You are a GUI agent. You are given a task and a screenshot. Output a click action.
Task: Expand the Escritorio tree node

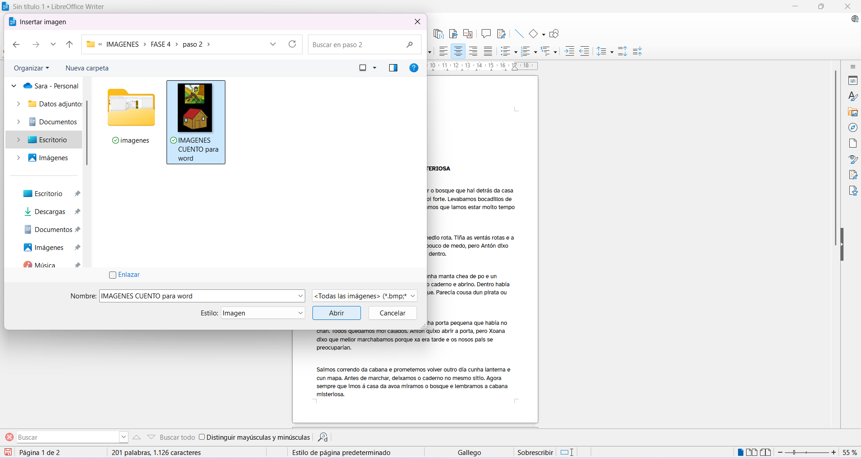point(18,140)
